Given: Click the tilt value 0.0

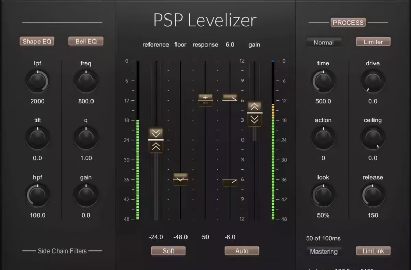Looking at the screenshot, I should tap(37, 158).
